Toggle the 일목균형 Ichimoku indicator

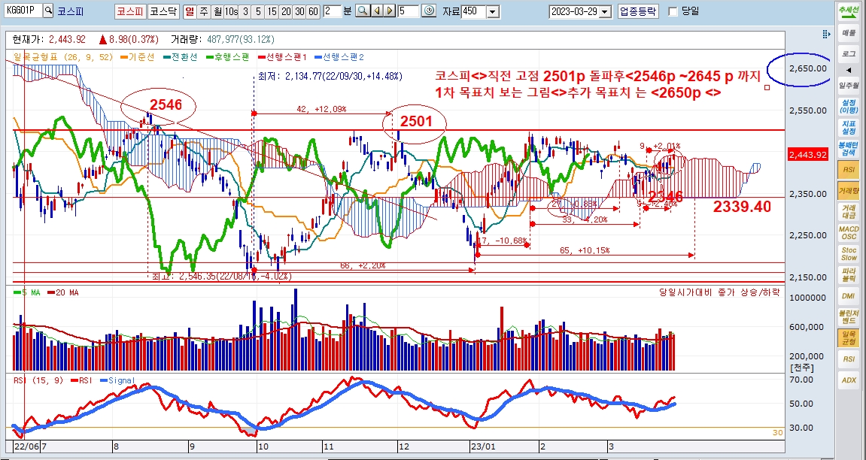849,338
